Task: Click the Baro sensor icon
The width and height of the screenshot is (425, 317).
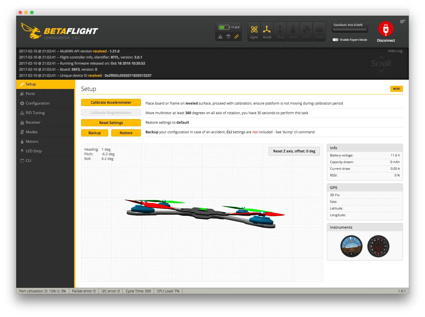Action: tap(293, 32)
